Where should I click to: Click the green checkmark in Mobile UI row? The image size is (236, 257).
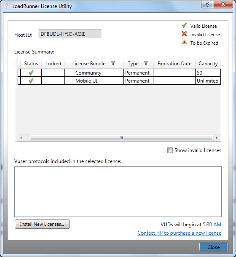(31, 81)
